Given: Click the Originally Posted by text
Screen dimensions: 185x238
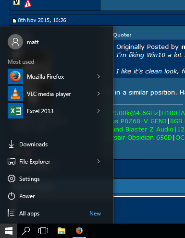Looking at the screenshot, I should pyautogui.click(x=148, y=47).
